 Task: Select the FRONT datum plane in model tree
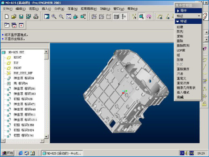(17, 68)
